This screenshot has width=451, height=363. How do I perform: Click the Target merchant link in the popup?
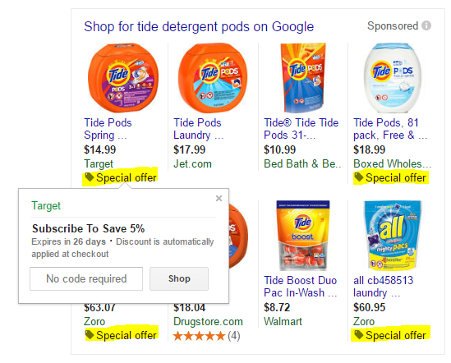click(46, 205)
